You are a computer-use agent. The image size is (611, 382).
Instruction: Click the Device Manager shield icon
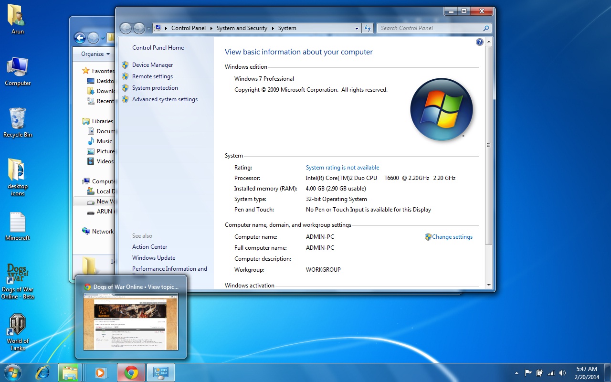[x=125, y=65]
